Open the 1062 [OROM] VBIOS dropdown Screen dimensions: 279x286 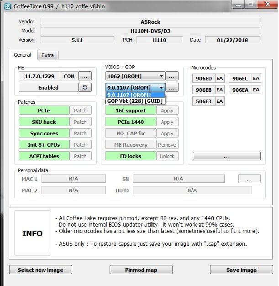coord(135,76)
